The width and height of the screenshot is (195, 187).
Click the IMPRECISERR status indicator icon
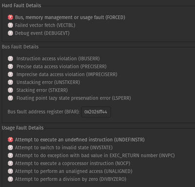(x=10, y=75)
